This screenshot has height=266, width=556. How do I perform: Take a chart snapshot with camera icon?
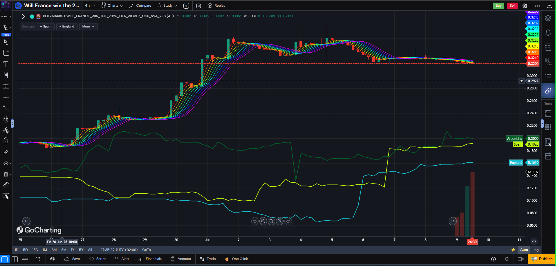click(x=198, y=6)
